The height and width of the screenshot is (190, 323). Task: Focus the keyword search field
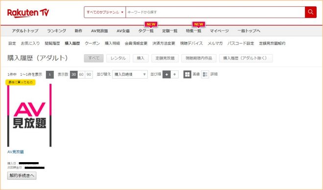click(215, 12)
